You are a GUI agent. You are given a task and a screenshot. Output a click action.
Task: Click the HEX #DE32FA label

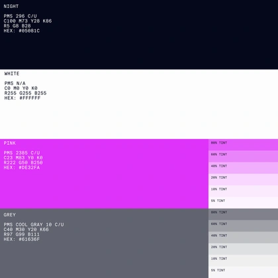tap(22, 167)
